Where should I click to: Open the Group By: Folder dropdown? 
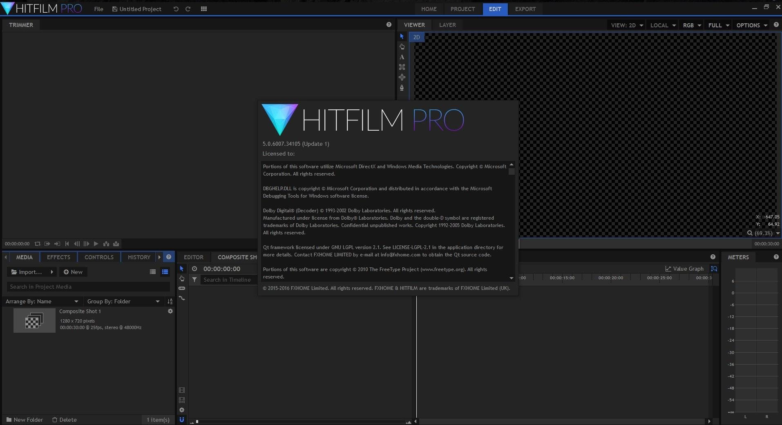click(x=123, y=301)
